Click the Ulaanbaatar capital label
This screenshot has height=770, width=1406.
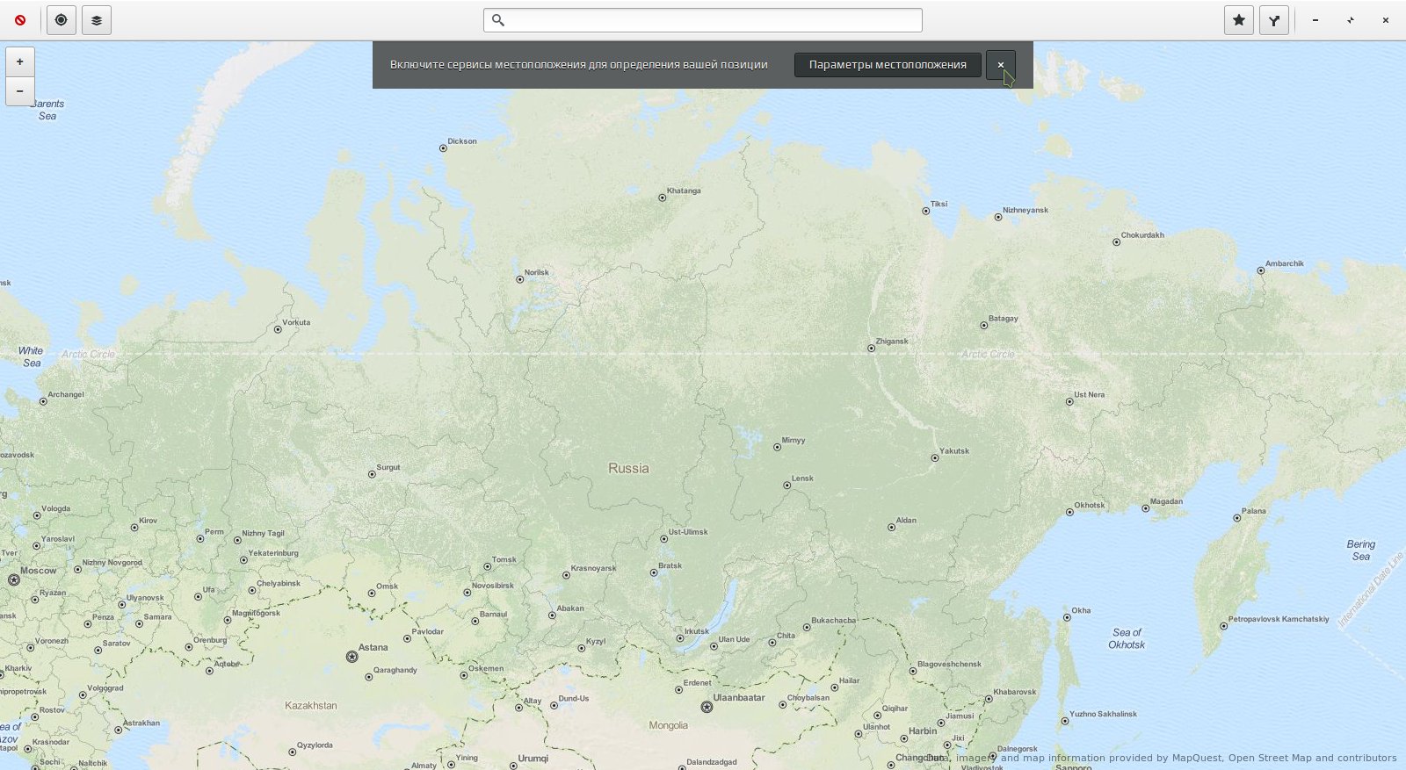pos(738,698)
